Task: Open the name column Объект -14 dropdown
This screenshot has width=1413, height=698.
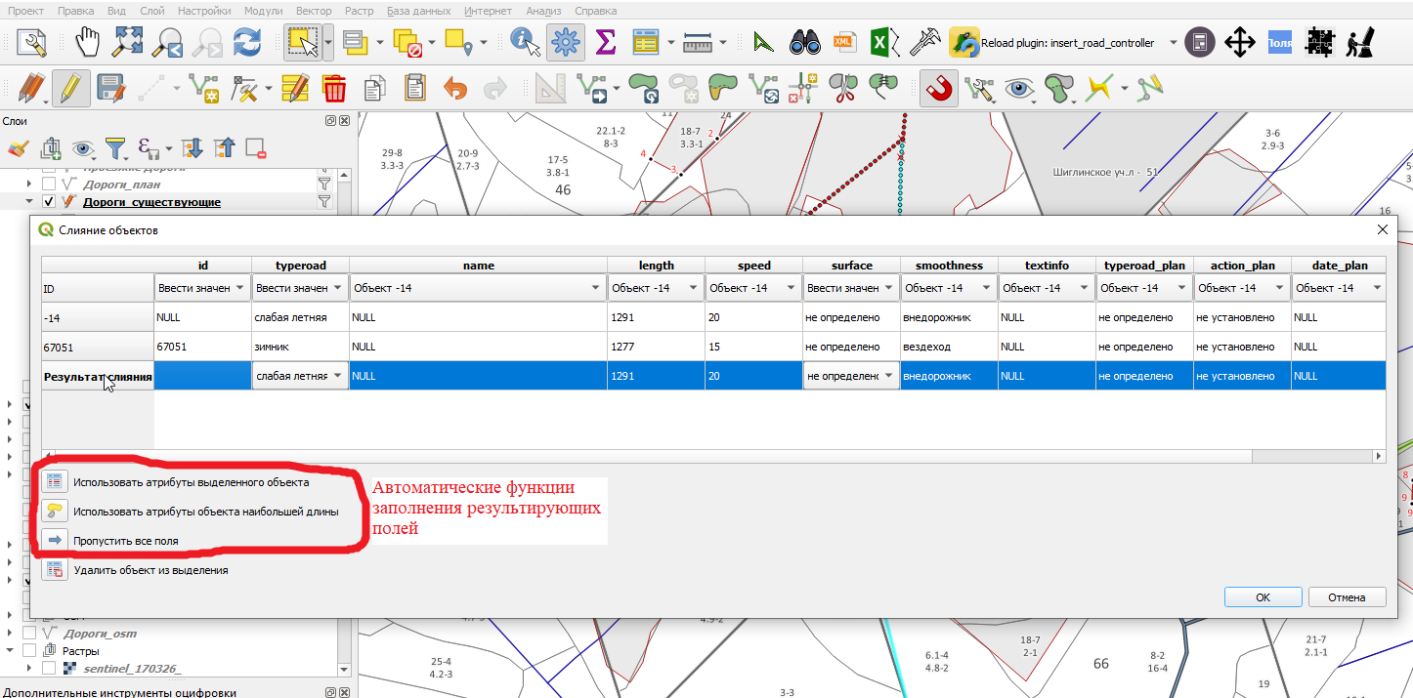Action: point(478,288)
